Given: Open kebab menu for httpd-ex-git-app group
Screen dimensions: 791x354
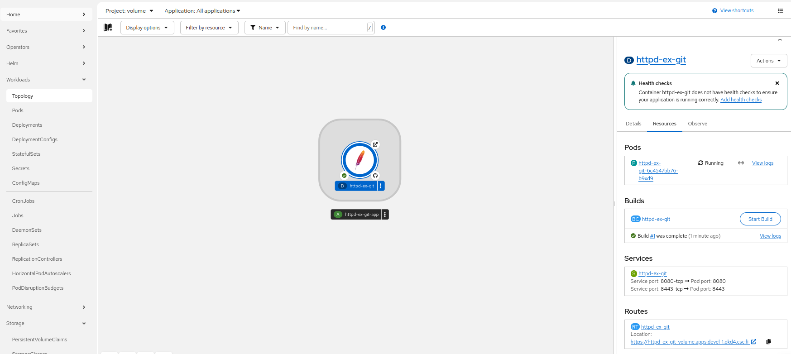Looking at the screenshot, I should pyautogui.click(x=385, y=215).
